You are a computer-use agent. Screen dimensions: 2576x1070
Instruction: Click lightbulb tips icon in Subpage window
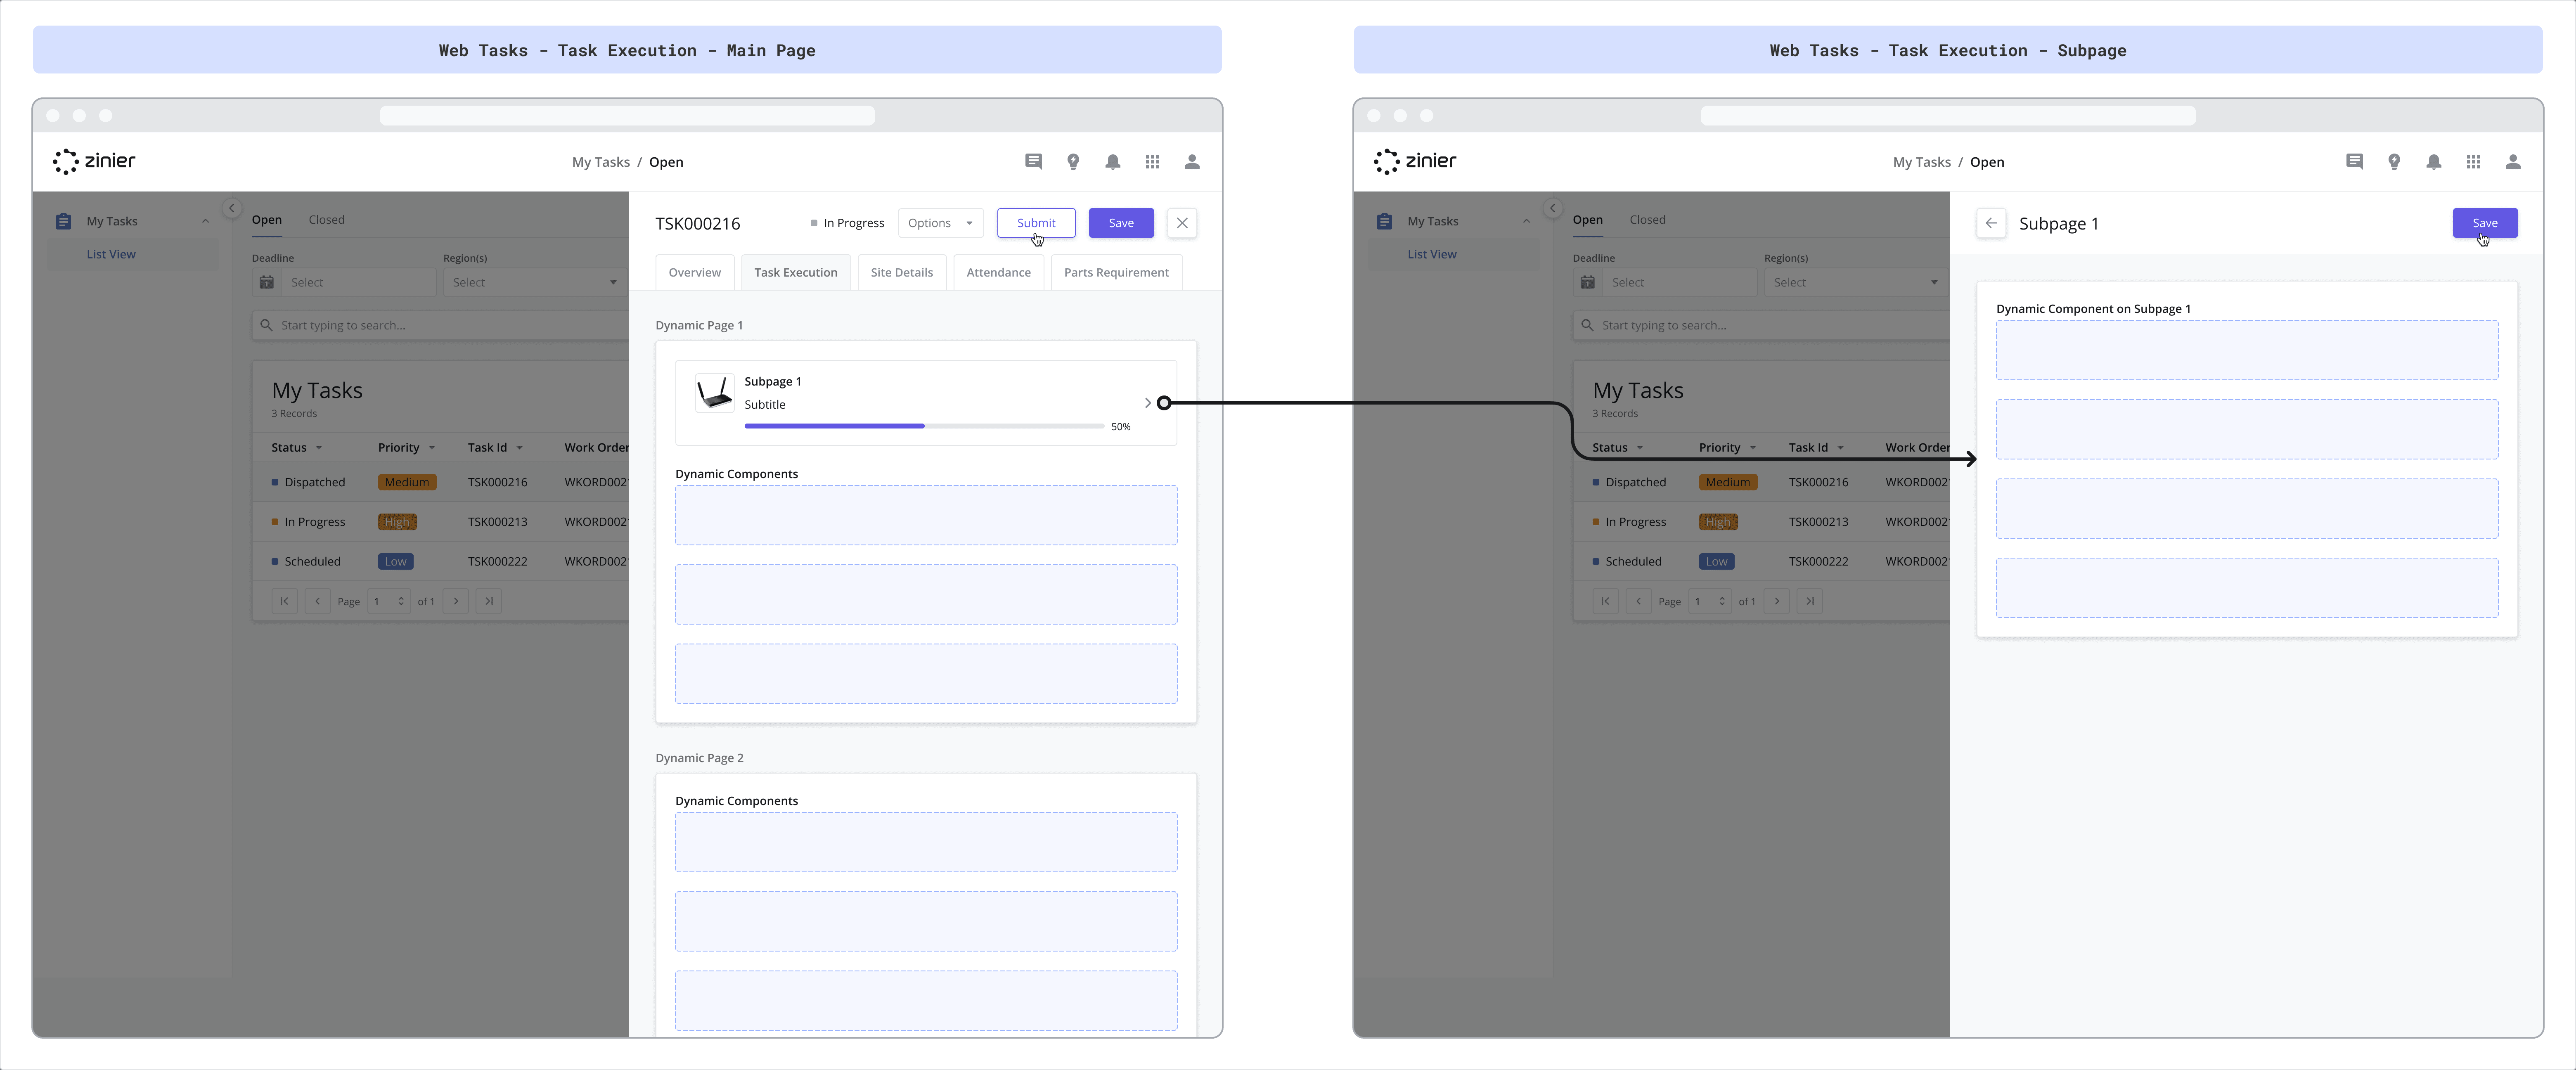point(2394,162)
